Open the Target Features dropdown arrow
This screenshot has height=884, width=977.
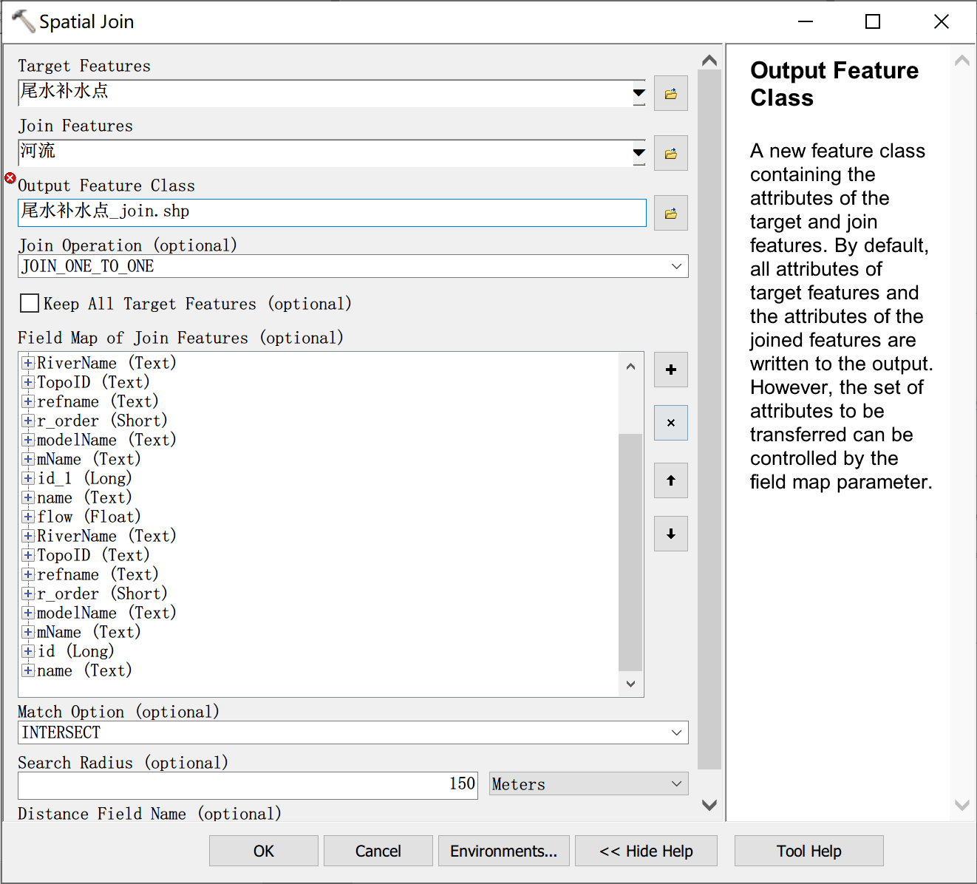coord(639,93)
